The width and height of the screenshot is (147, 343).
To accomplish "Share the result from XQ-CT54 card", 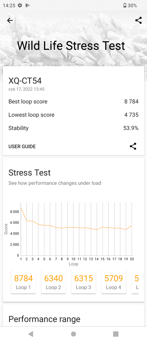I will [x=133, y=146].
